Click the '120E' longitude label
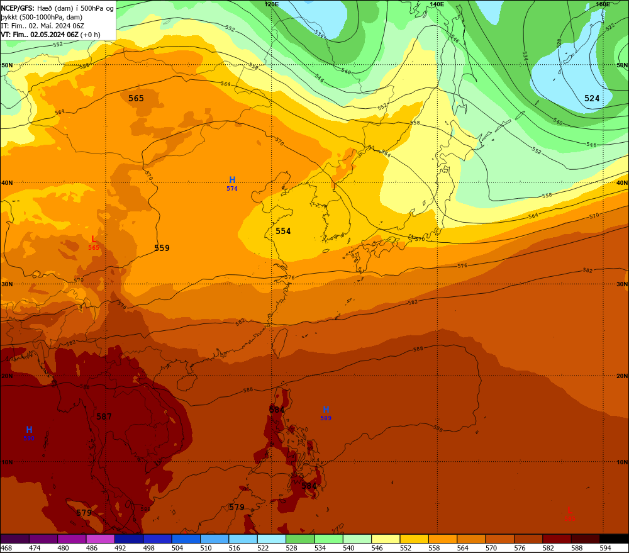The width and height of the screenshot is (629, 553). coord(272,4)
